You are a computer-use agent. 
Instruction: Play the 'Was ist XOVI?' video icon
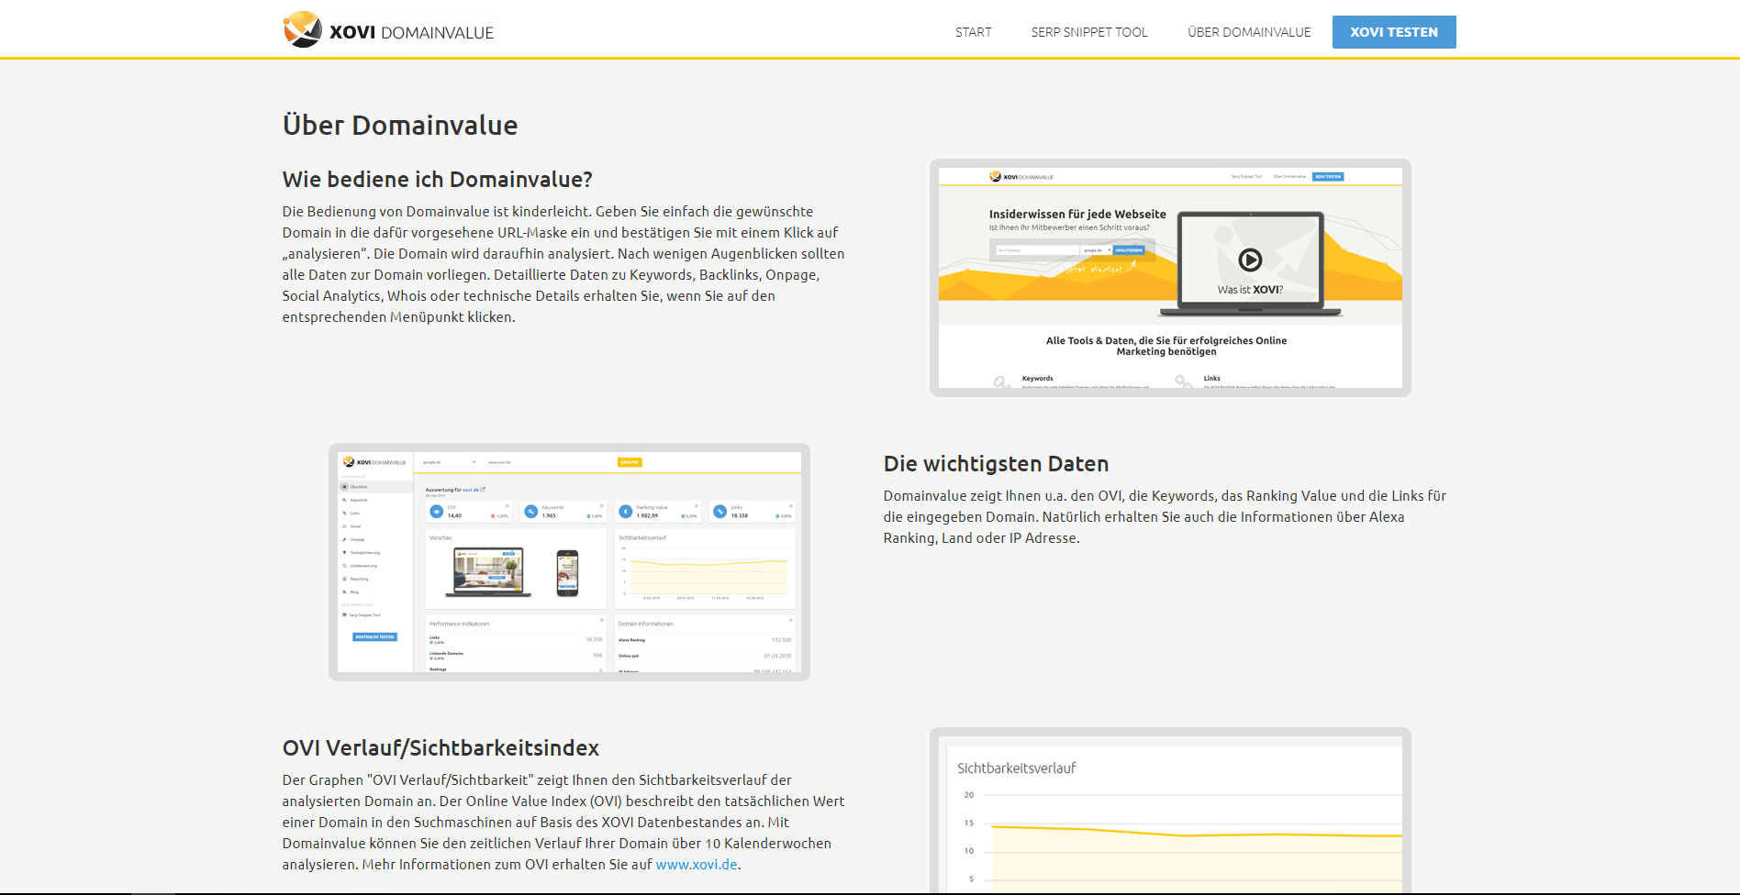(1250, 260)
